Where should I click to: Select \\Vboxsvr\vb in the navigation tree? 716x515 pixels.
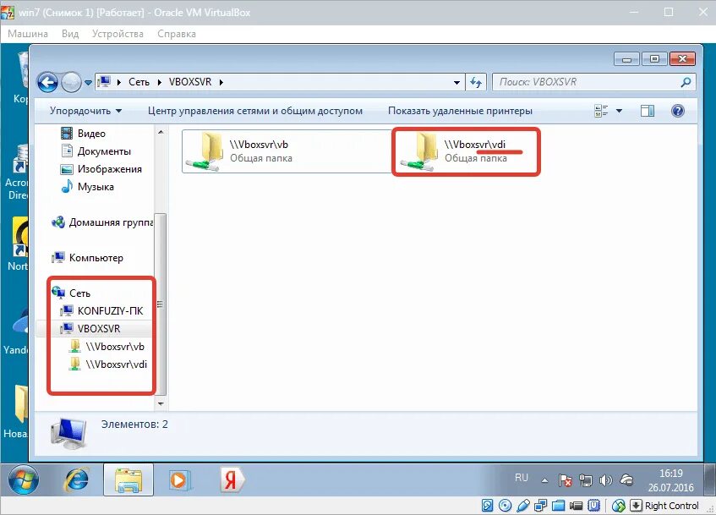tap(107, 347)
